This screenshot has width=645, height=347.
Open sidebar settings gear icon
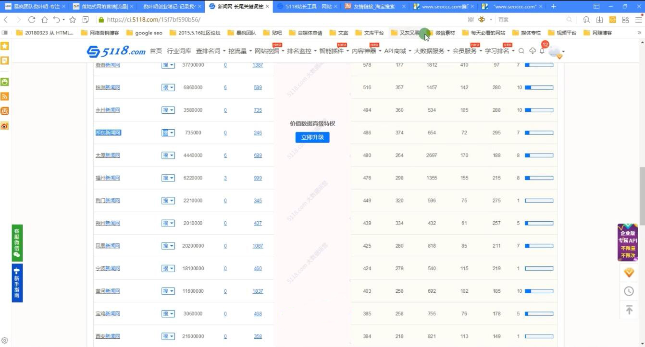pos(4,340)
